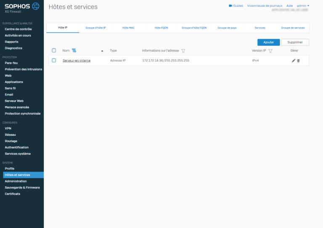Open the Authentification menu item
323x228 pixels.
click(17, 148)
